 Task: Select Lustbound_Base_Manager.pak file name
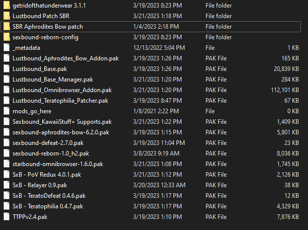pos(53,80)
